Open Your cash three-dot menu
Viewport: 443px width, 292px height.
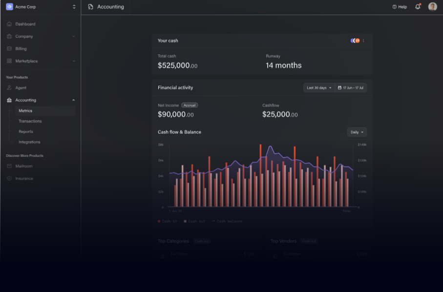pos(363,41)
